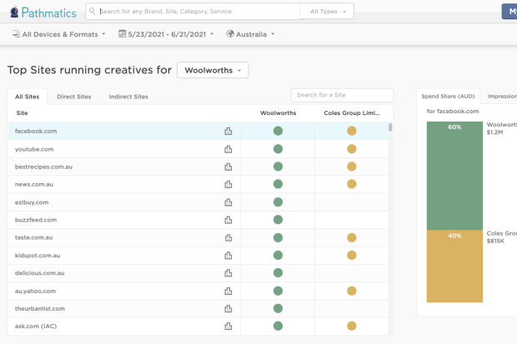Viewport: 517px width, 344px height.
Task: Click the bestrecipes.com.au site name
Action: point(43,167)
